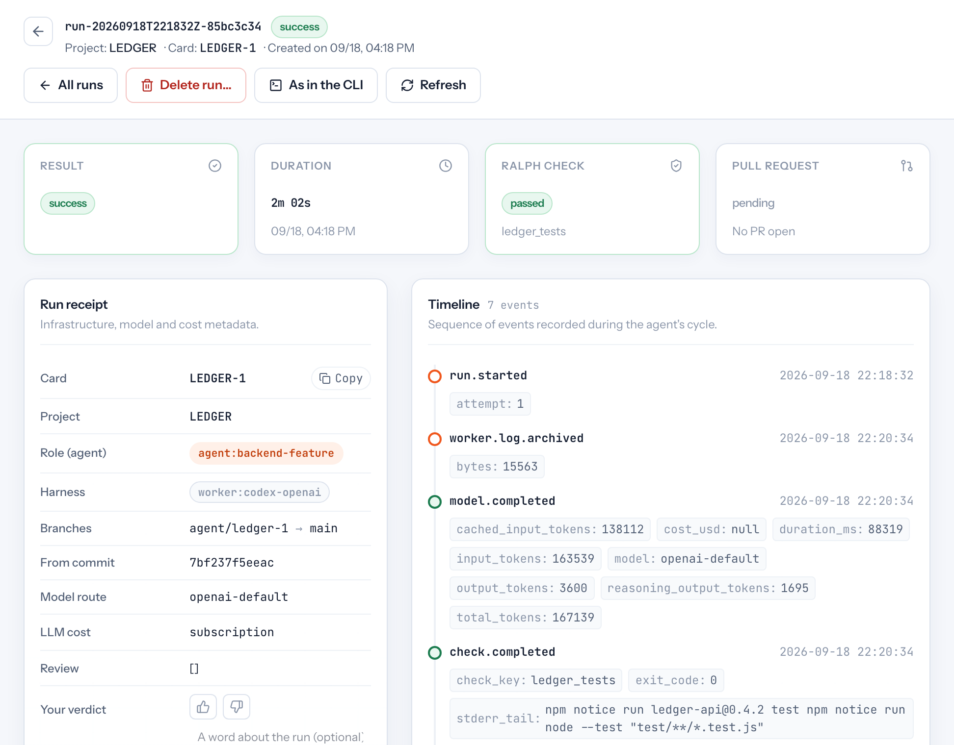Click the clock icon in Duration card
954x745 pixels.
[x=446, y=166]
